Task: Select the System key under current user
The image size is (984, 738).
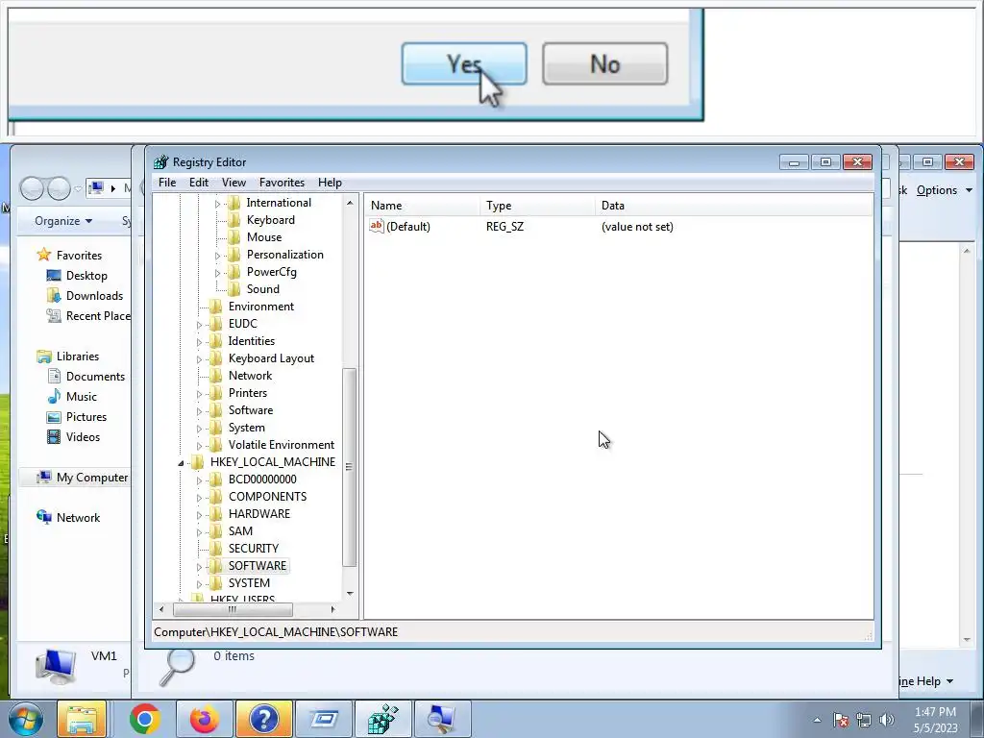Action: [x=247, y=428]
